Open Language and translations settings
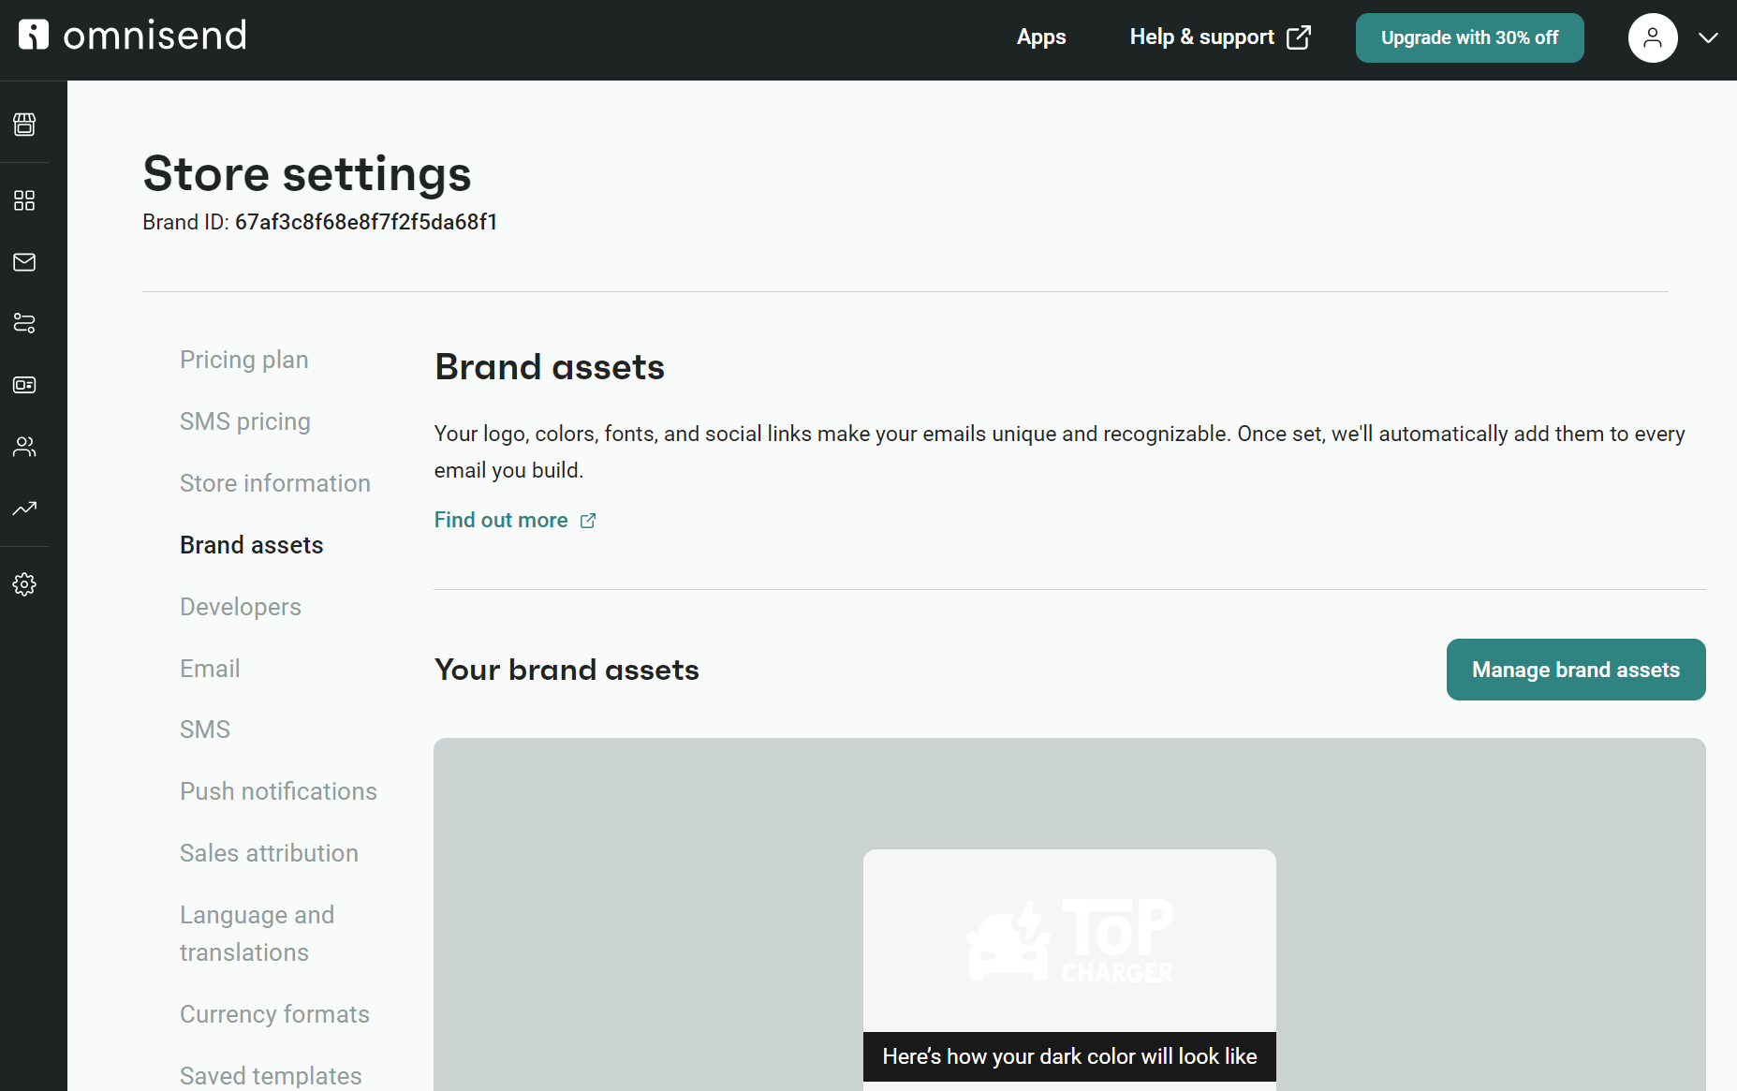 coord(258,934)
